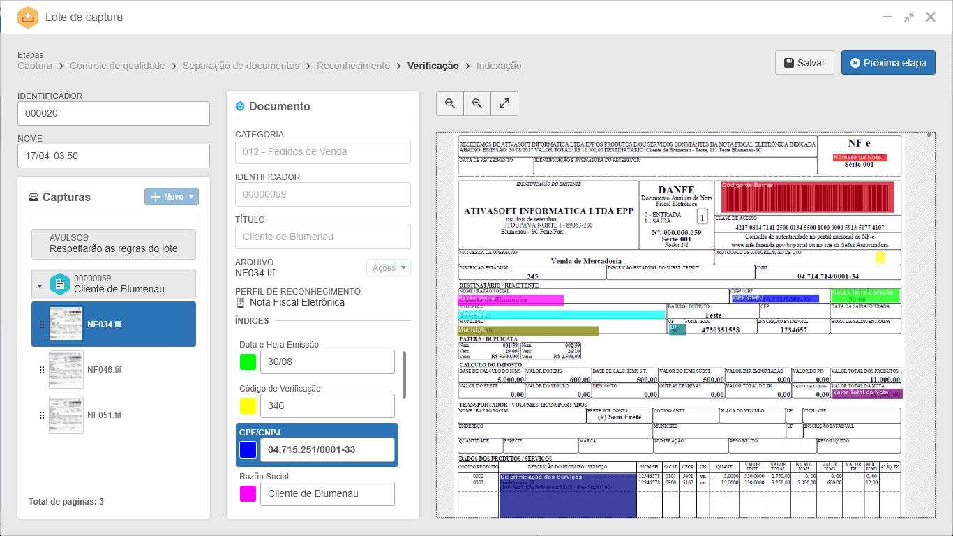Click the Razão Social input field
This screenshot has width=953, height=536.
click(327, 493)
